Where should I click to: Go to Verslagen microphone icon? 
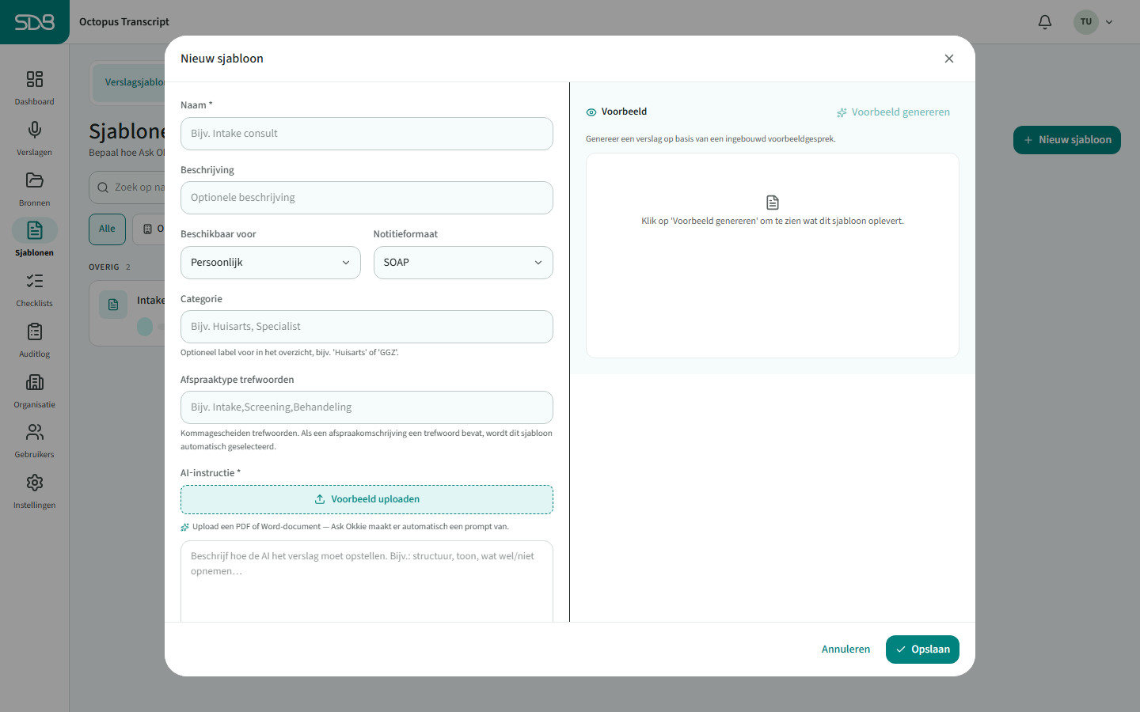pos(35,130)
